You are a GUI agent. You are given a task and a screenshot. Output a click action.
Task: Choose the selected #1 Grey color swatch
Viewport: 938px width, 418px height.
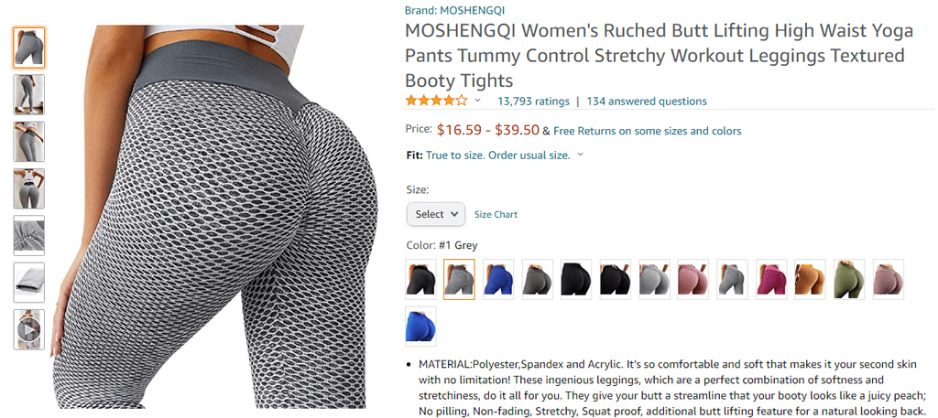460,279
